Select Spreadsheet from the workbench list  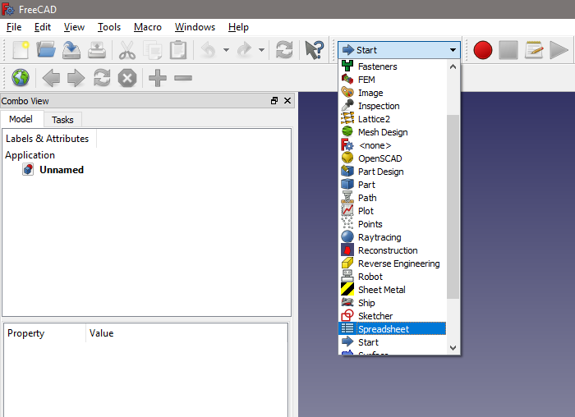pos(394,329)
